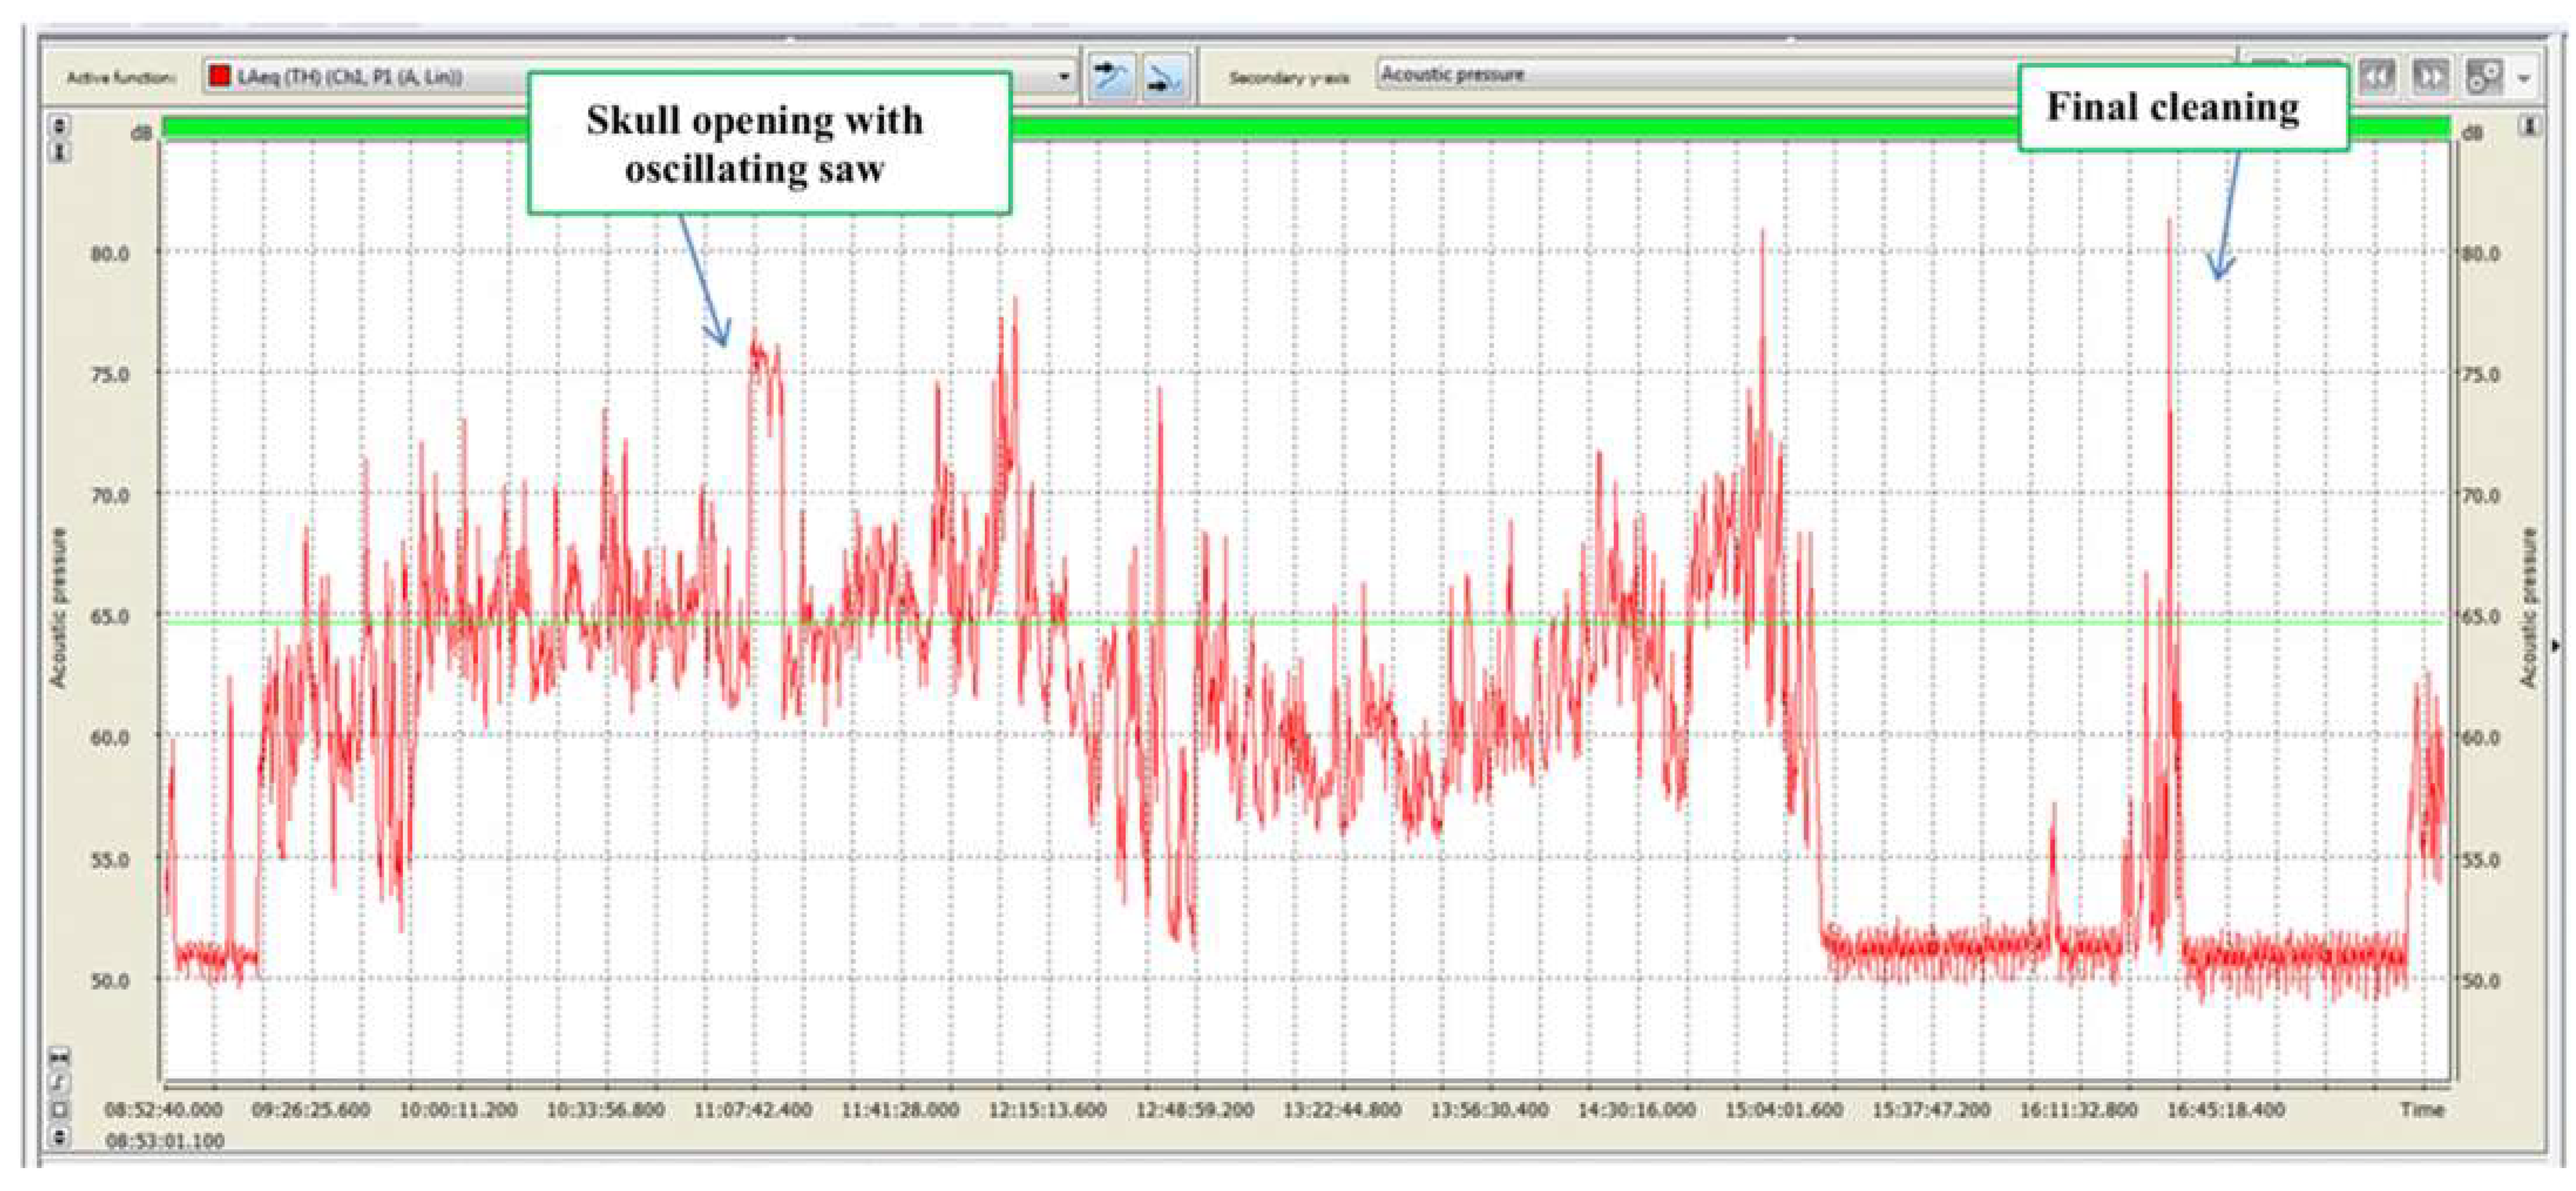Click small right-edge arrow near 65.0 dB
This screenshot has width=2576, height=1191.
coord(2556,646)
